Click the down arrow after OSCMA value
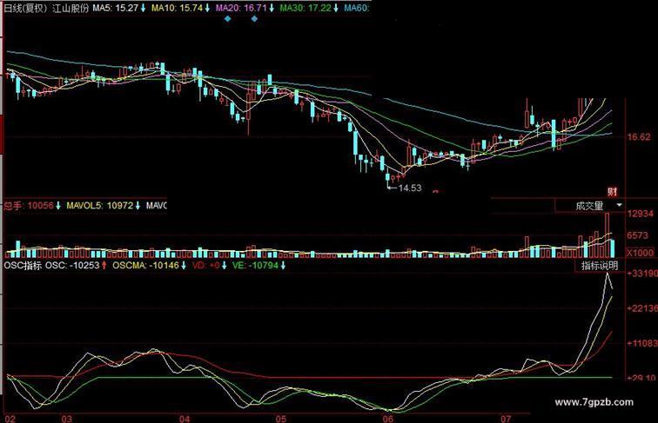 (x=184, y=266)
